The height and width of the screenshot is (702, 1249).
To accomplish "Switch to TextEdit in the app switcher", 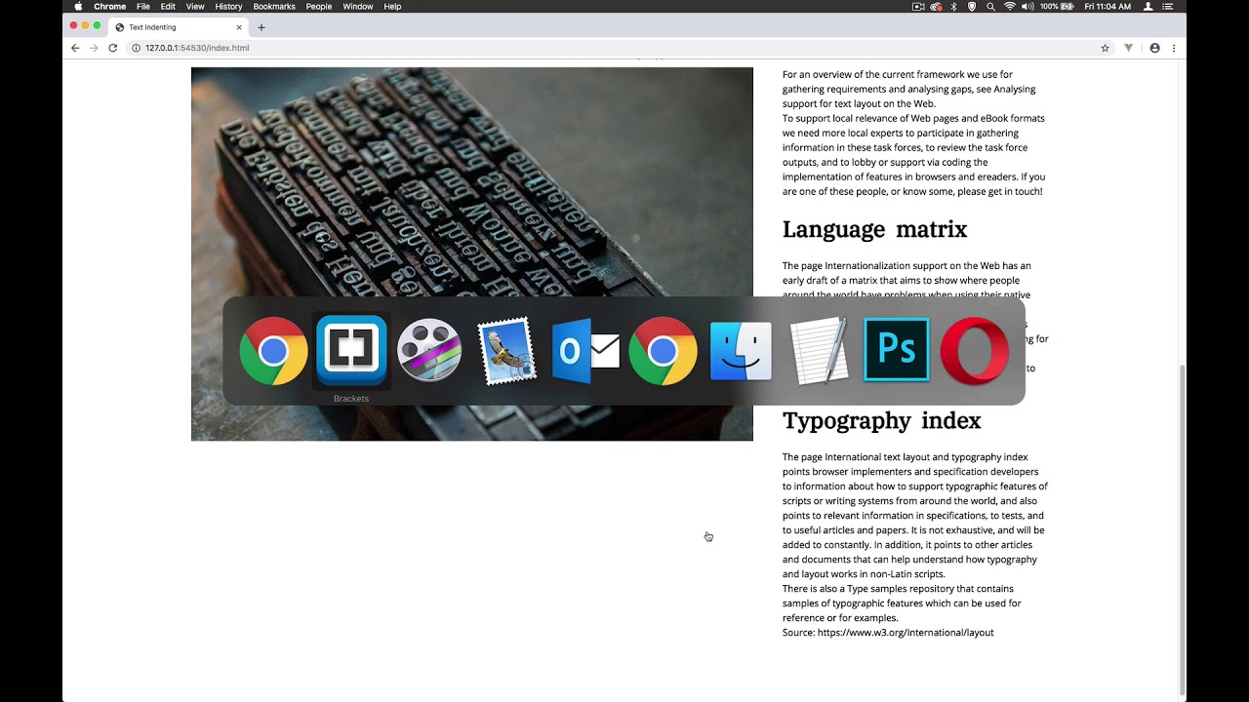I will coord(819,350).
